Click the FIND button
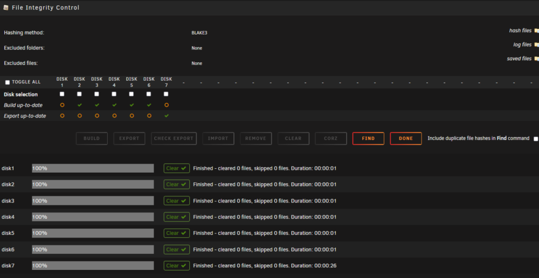 click(x=368, y=139)
